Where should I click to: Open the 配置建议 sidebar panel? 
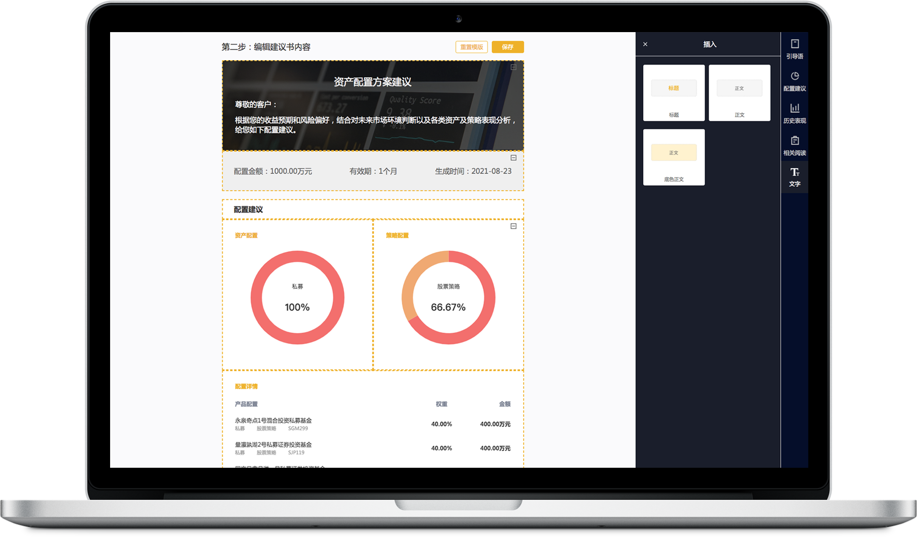[x=795, y=81]
